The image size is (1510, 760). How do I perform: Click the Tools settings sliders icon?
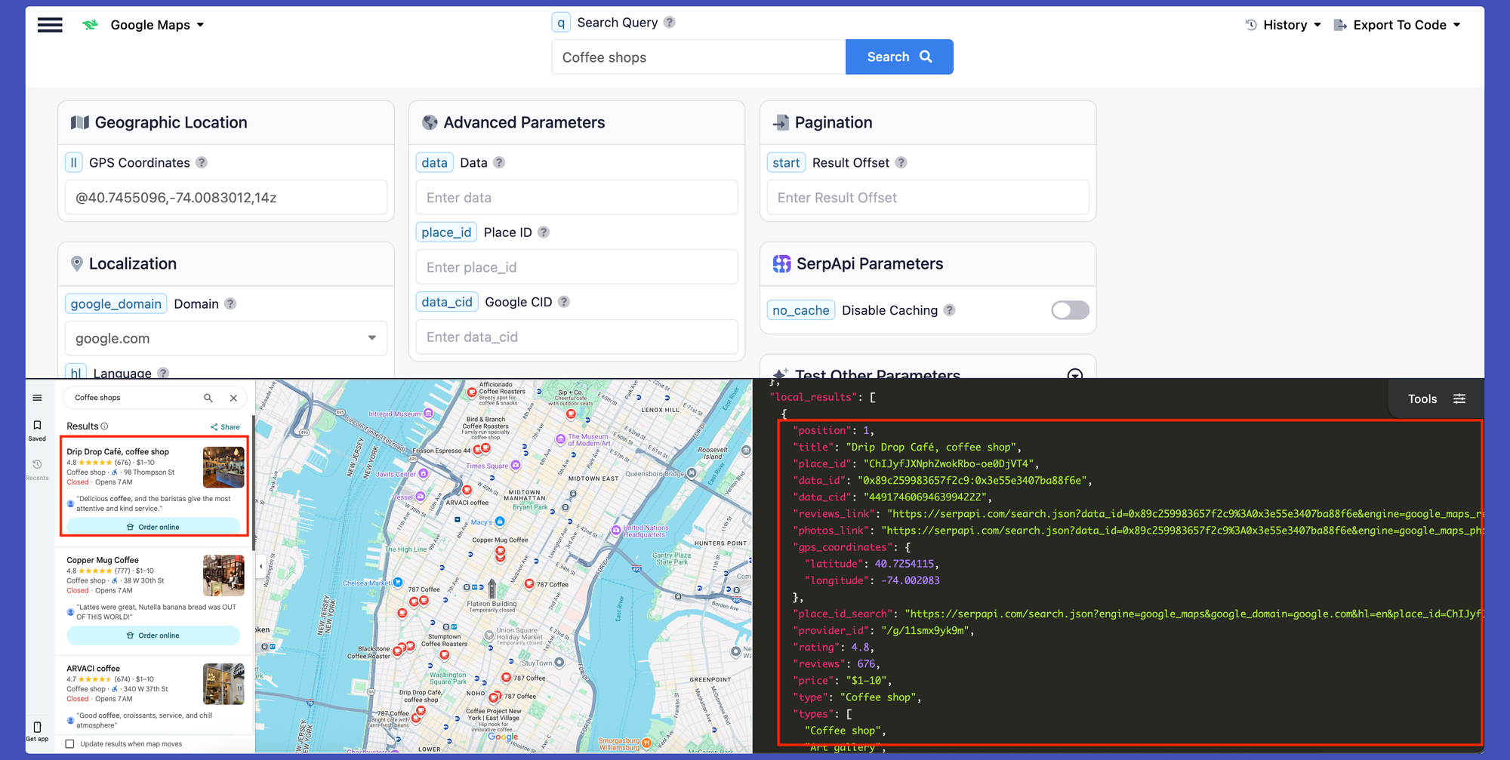coord(1459,399)
